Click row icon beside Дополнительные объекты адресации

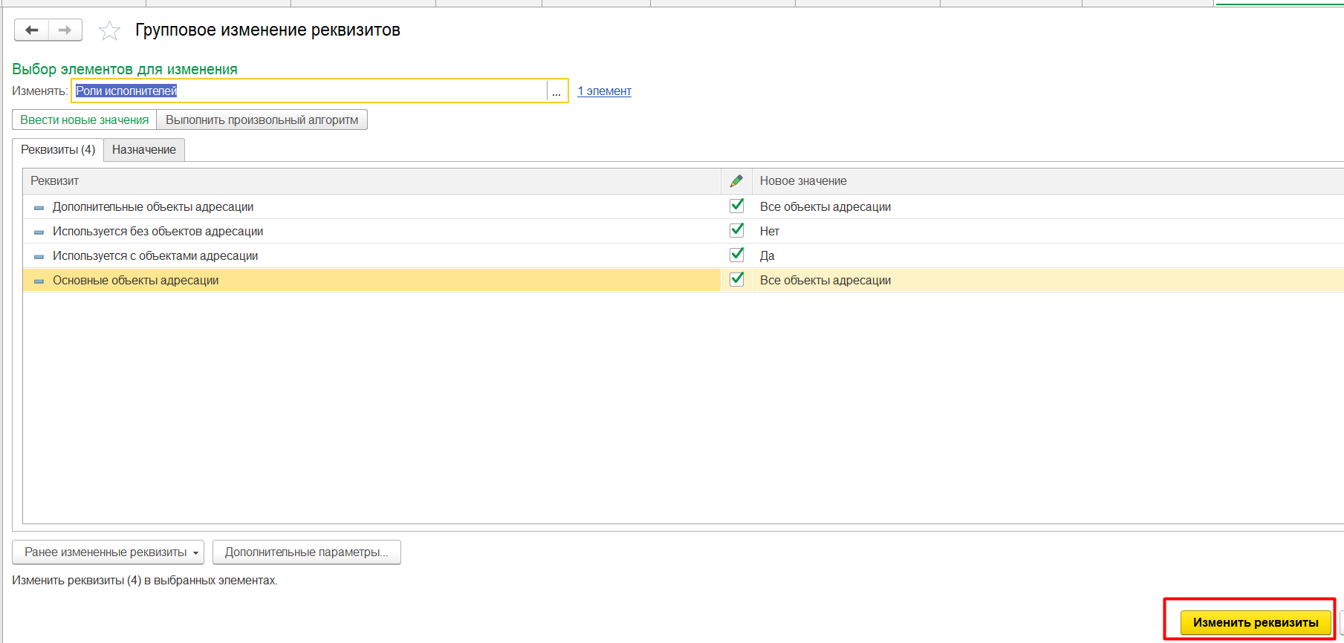pos(39,208)
